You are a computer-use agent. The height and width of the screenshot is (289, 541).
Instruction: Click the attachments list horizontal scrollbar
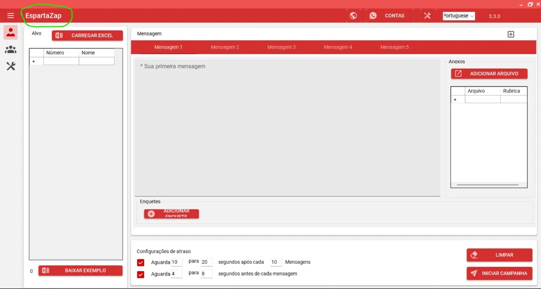click(x=488, y=185)
